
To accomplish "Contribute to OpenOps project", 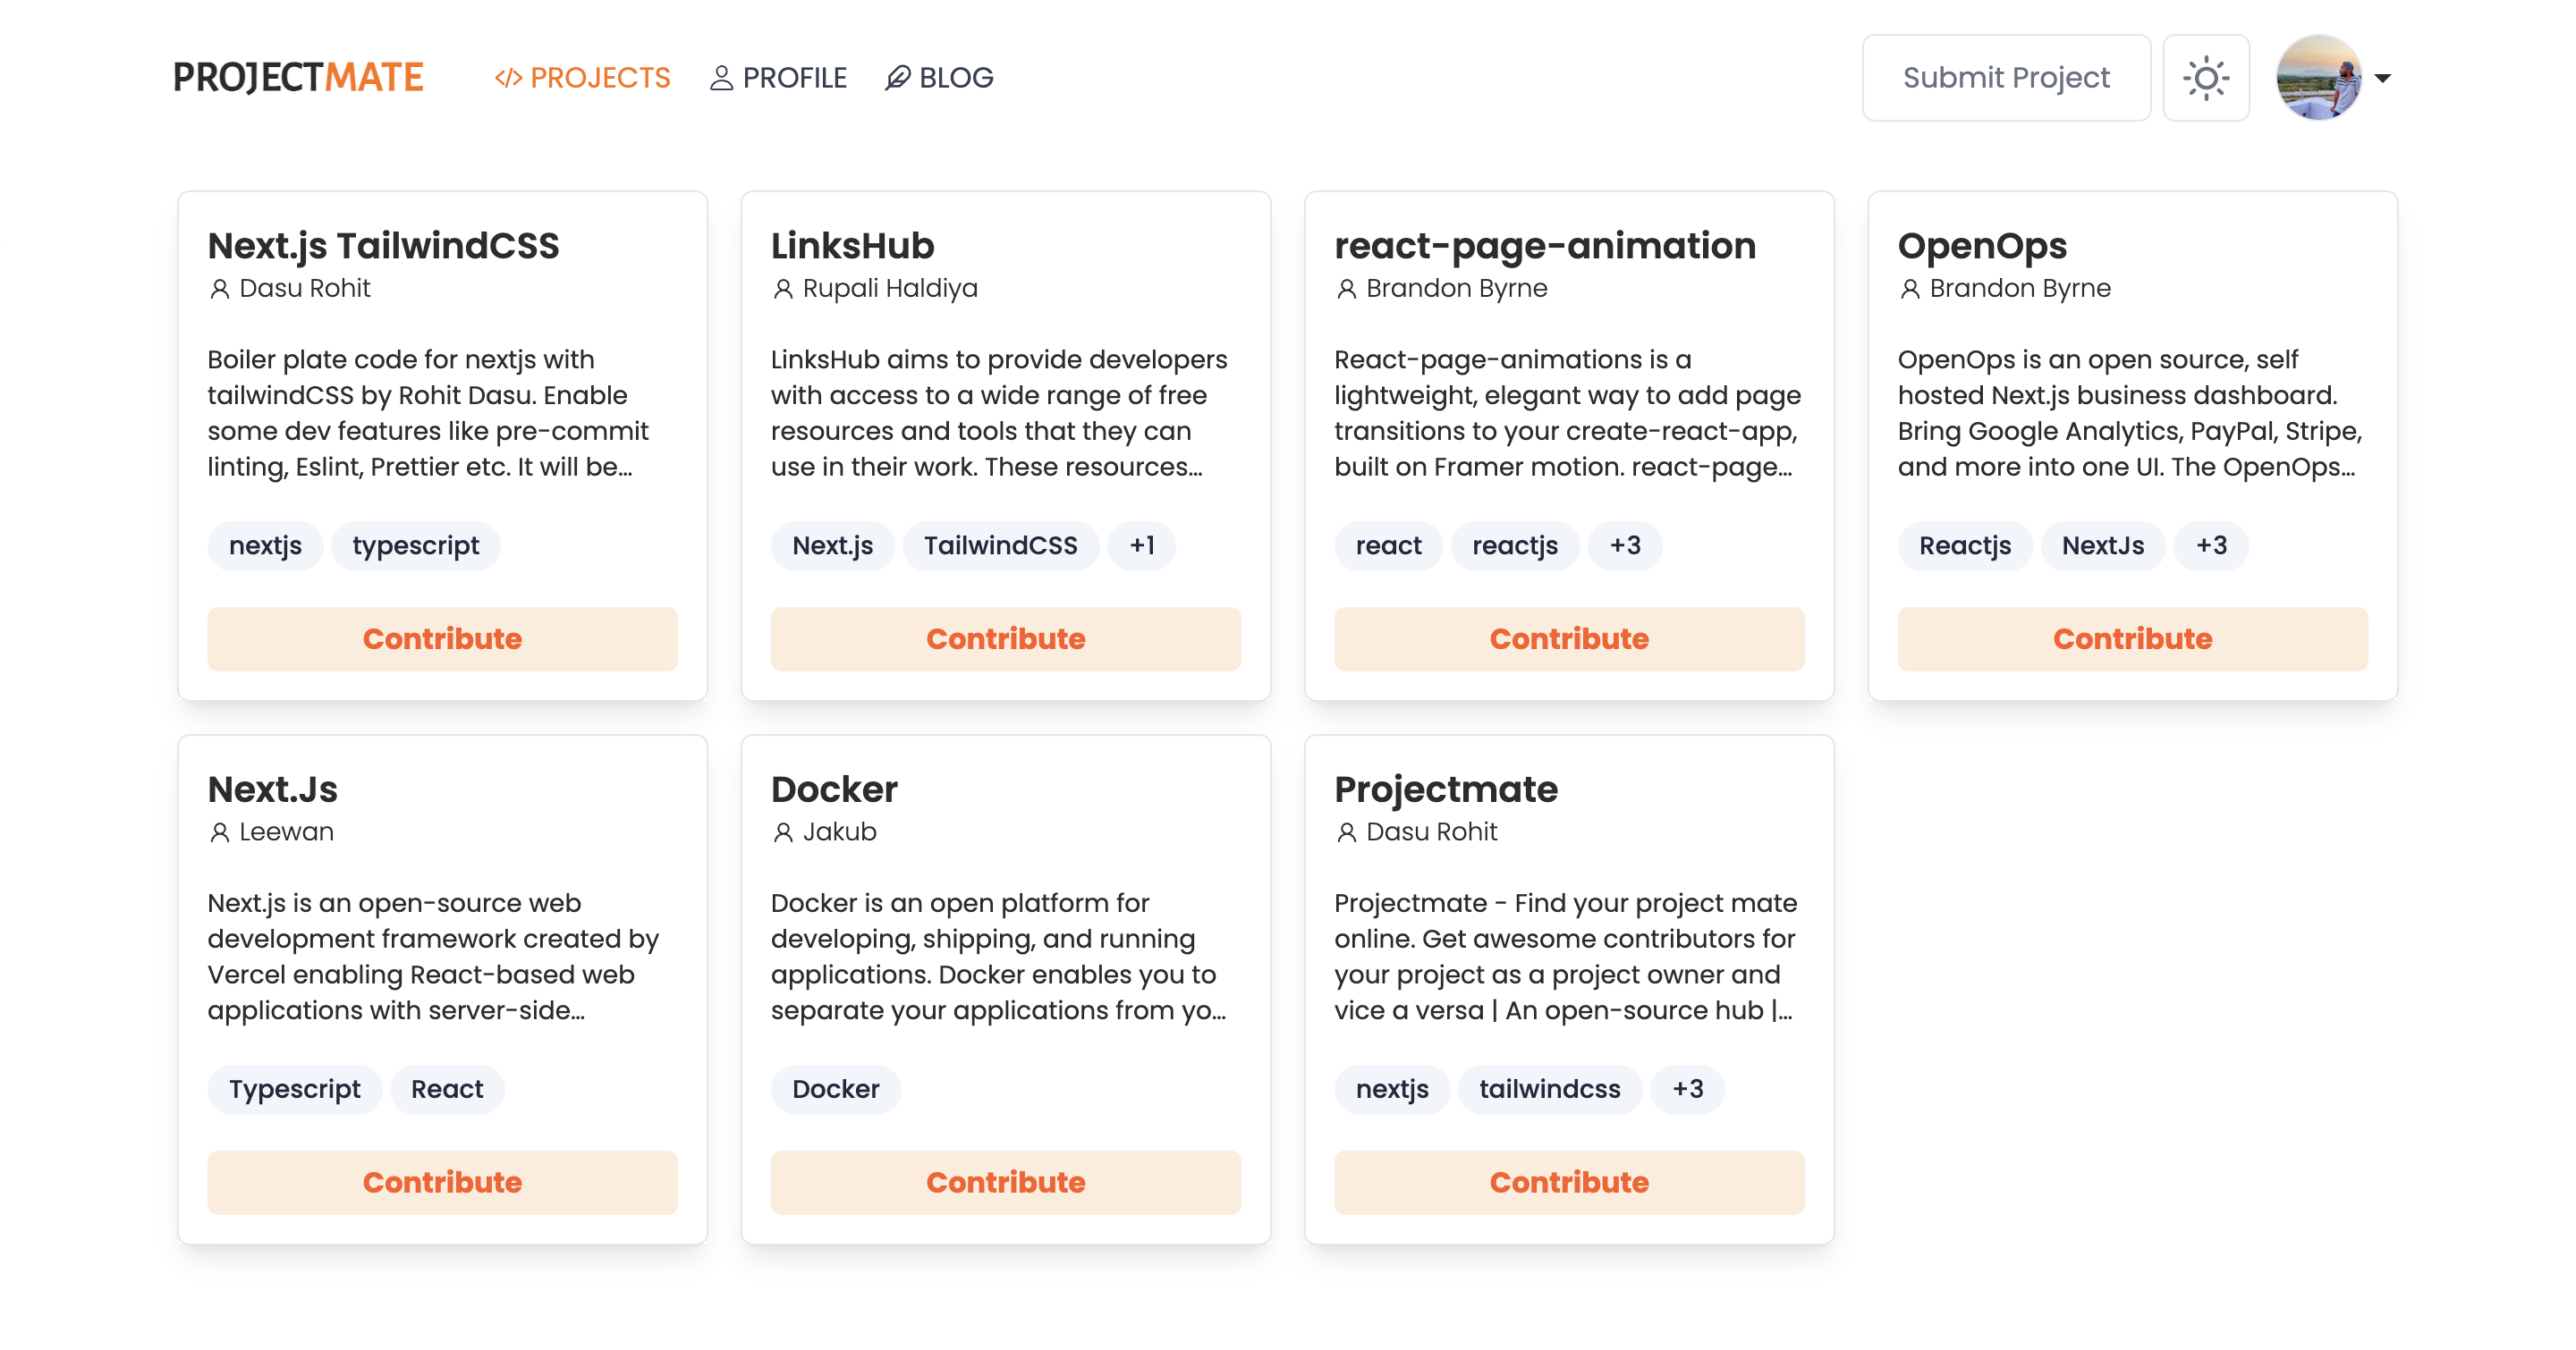I will pos(2133,638).
